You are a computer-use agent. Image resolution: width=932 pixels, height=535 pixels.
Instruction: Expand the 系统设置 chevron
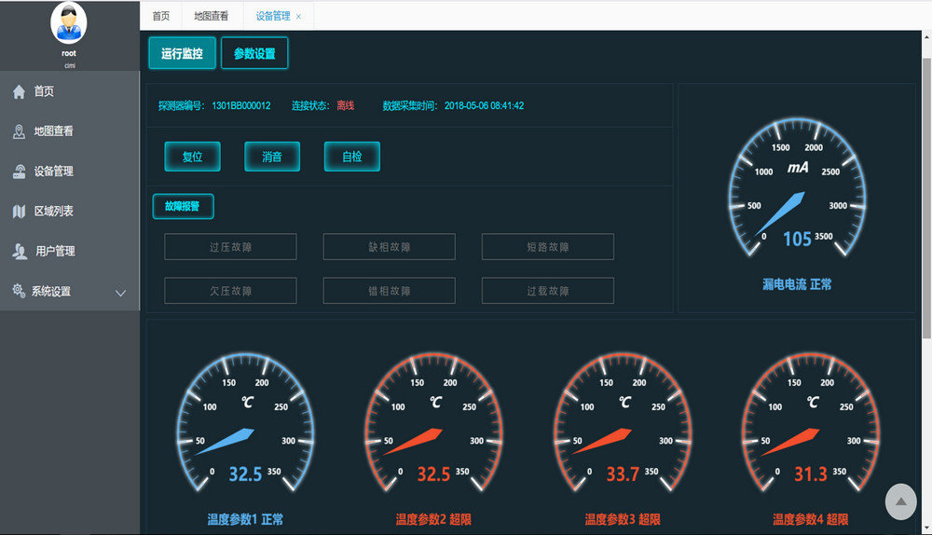120,293
